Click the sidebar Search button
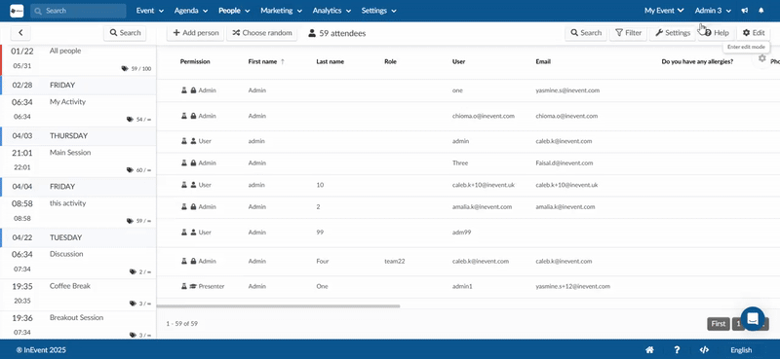The width and height of the screenshot is (780, 359). (125, 33)
